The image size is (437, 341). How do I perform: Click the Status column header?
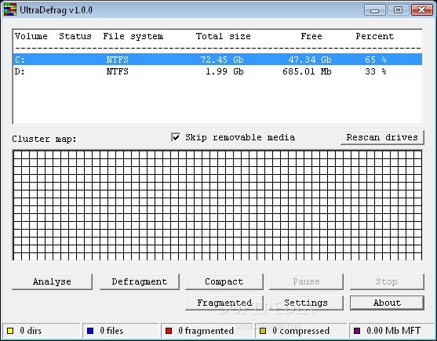click(x=75, y=36)
